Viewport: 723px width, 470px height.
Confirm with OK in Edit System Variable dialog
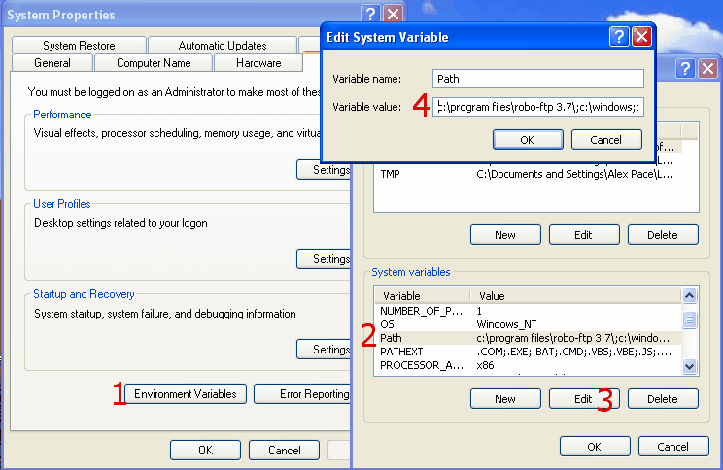[528, 139]
